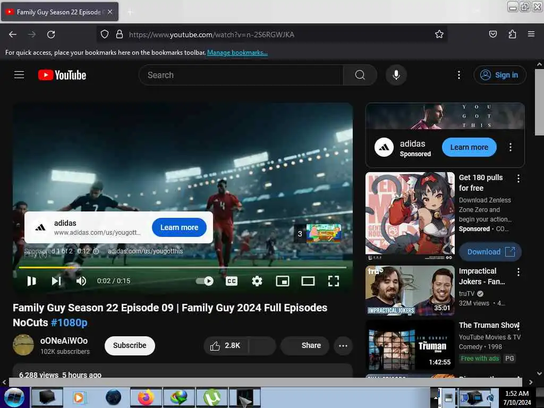544x408 pixels.
Task: Open adidas advertiser logo in sidebar
Action: coord(384,147)
